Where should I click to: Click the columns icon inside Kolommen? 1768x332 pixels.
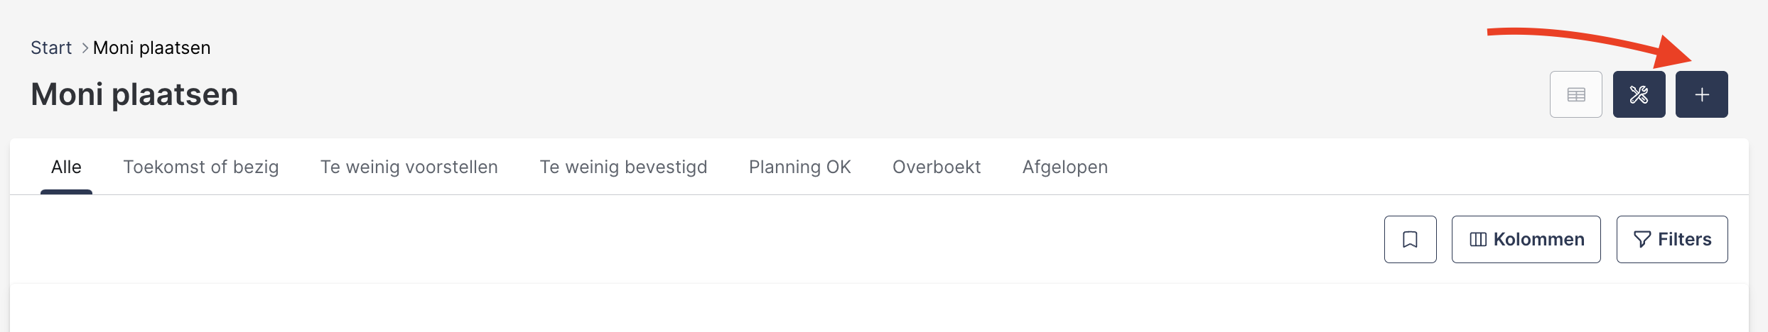[1478, 240]
